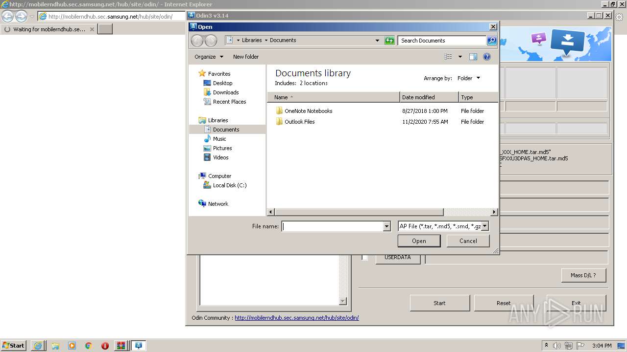Click the Open button
Viewport: 627px width, 352px height.
click(x=419, y=241)
